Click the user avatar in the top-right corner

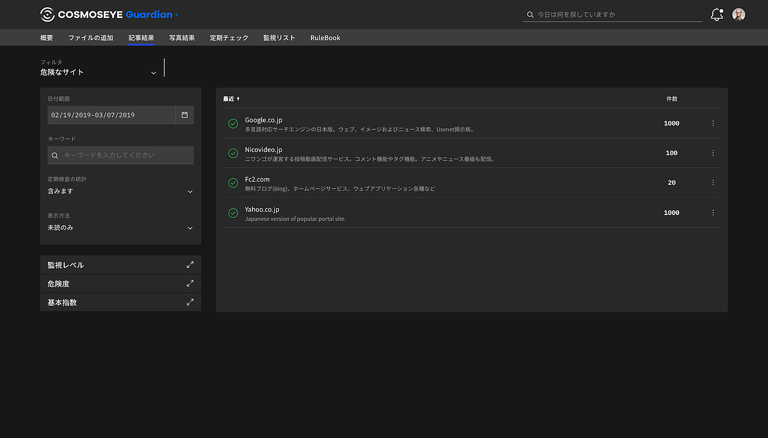click(738, 14)
